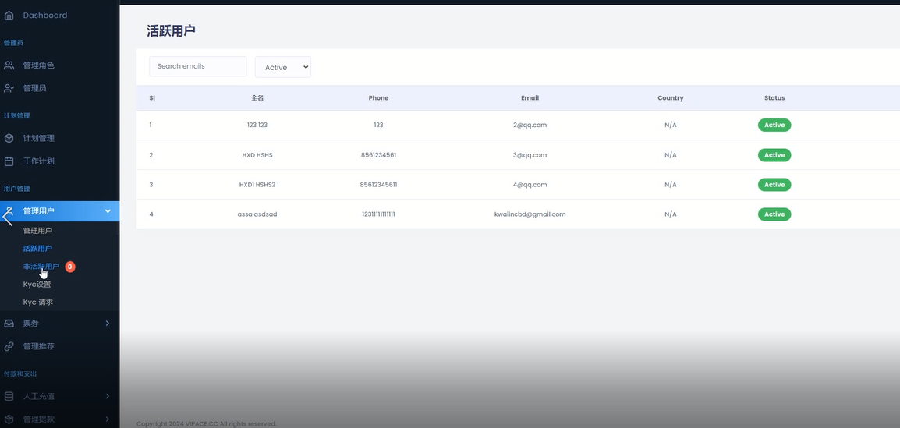Screen dimensions: 900x428
Task: Click the SI column header
Action: point(152,98)
